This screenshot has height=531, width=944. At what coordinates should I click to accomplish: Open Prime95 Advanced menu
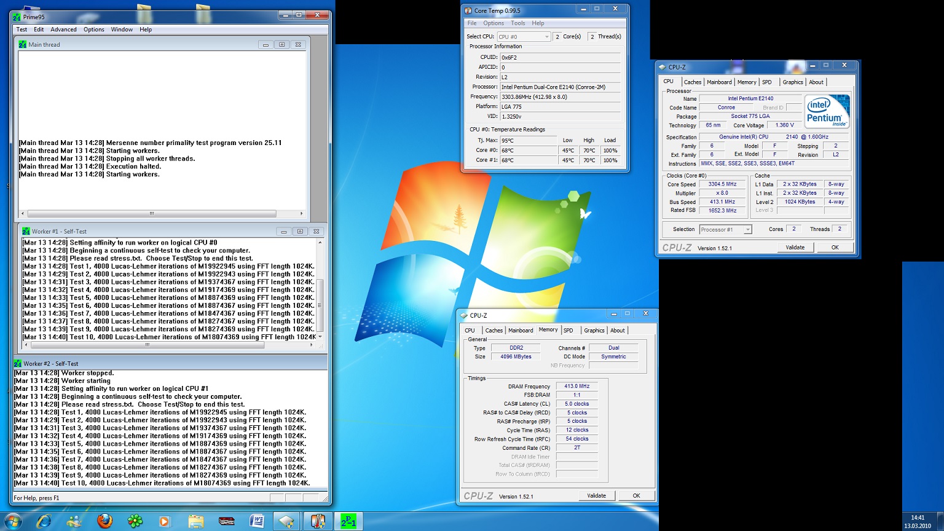pyautogui.click(x=63, y=29)
